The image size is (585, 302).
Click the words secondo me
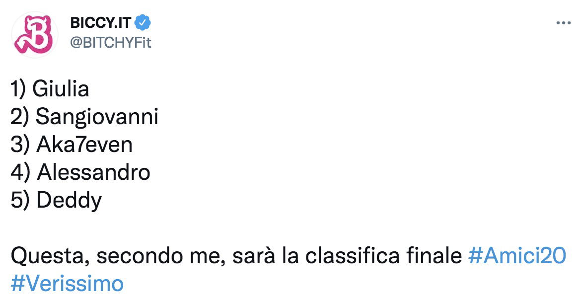coord(161,256)
